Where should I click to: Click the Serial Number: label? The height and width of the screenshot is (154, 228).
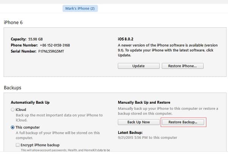tap(24, 51)
